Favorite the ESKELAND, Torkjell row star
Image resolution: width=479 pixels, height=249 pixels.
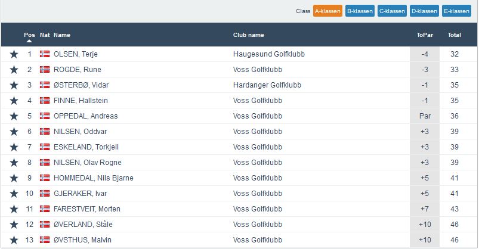(x=14, y=147)
